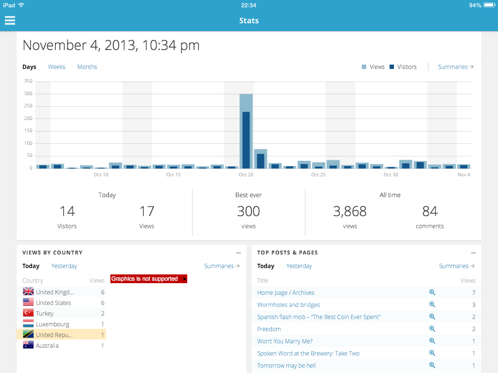Open Summaries link above the chart
The height and width of the screenshot is (373, 498).
[x=456, y=67]
